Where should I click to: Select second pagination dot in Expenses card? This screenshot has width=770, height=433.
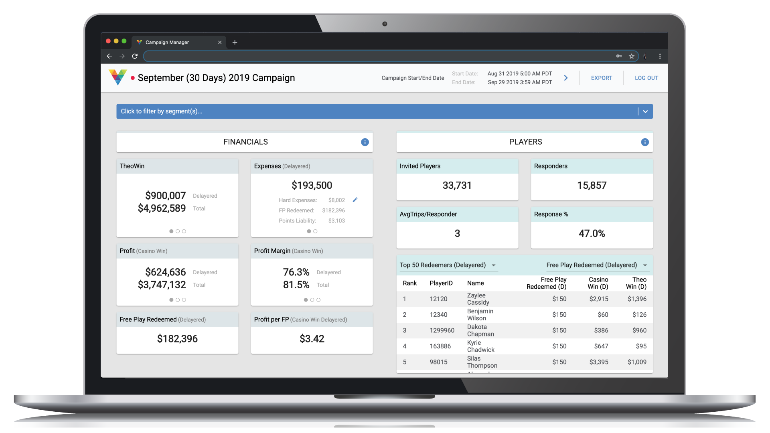click(315, 231)
